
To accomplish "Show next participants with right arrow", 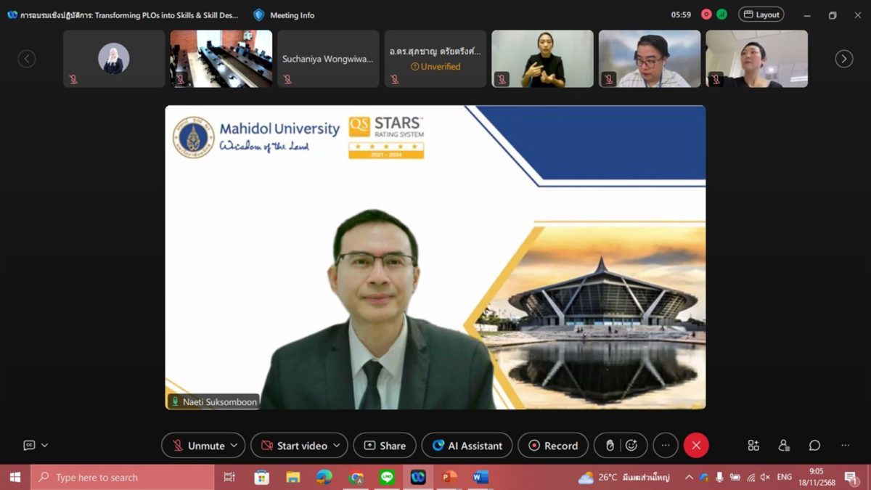I will pos(843,59).
